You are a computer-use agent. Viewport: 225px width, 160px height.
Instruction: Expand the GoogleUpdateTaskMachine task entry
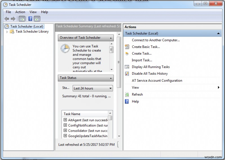65,136
